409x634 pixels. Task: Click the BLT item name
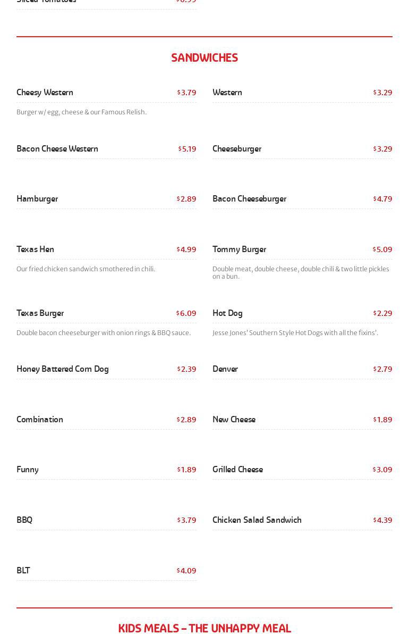pos(23,571)
